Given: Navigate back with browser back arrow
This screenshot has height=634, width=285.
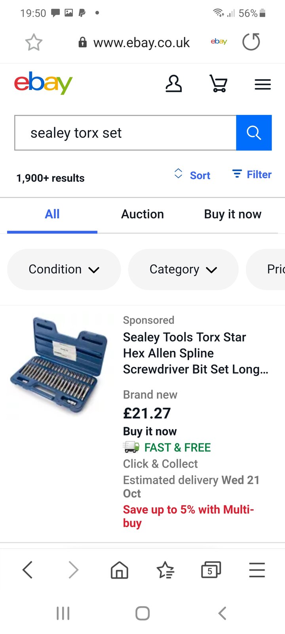Looking at the screenshot, I should 27,571.
